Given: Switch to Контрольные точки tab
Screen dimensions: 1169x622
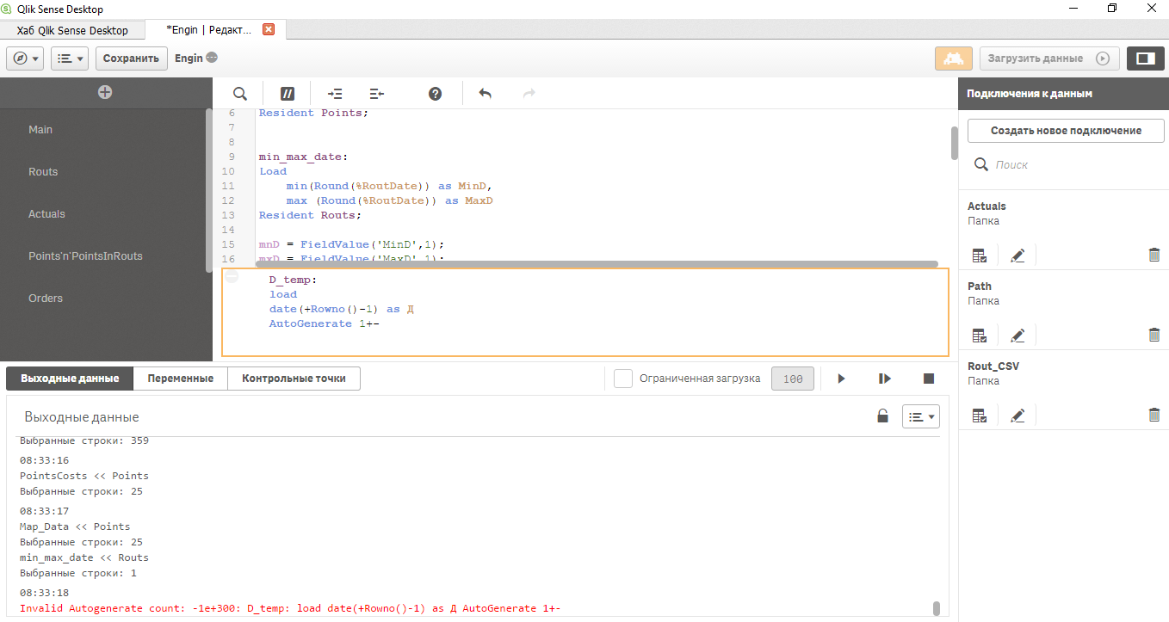Looking at the screenshot, I should tap(294, 379).
